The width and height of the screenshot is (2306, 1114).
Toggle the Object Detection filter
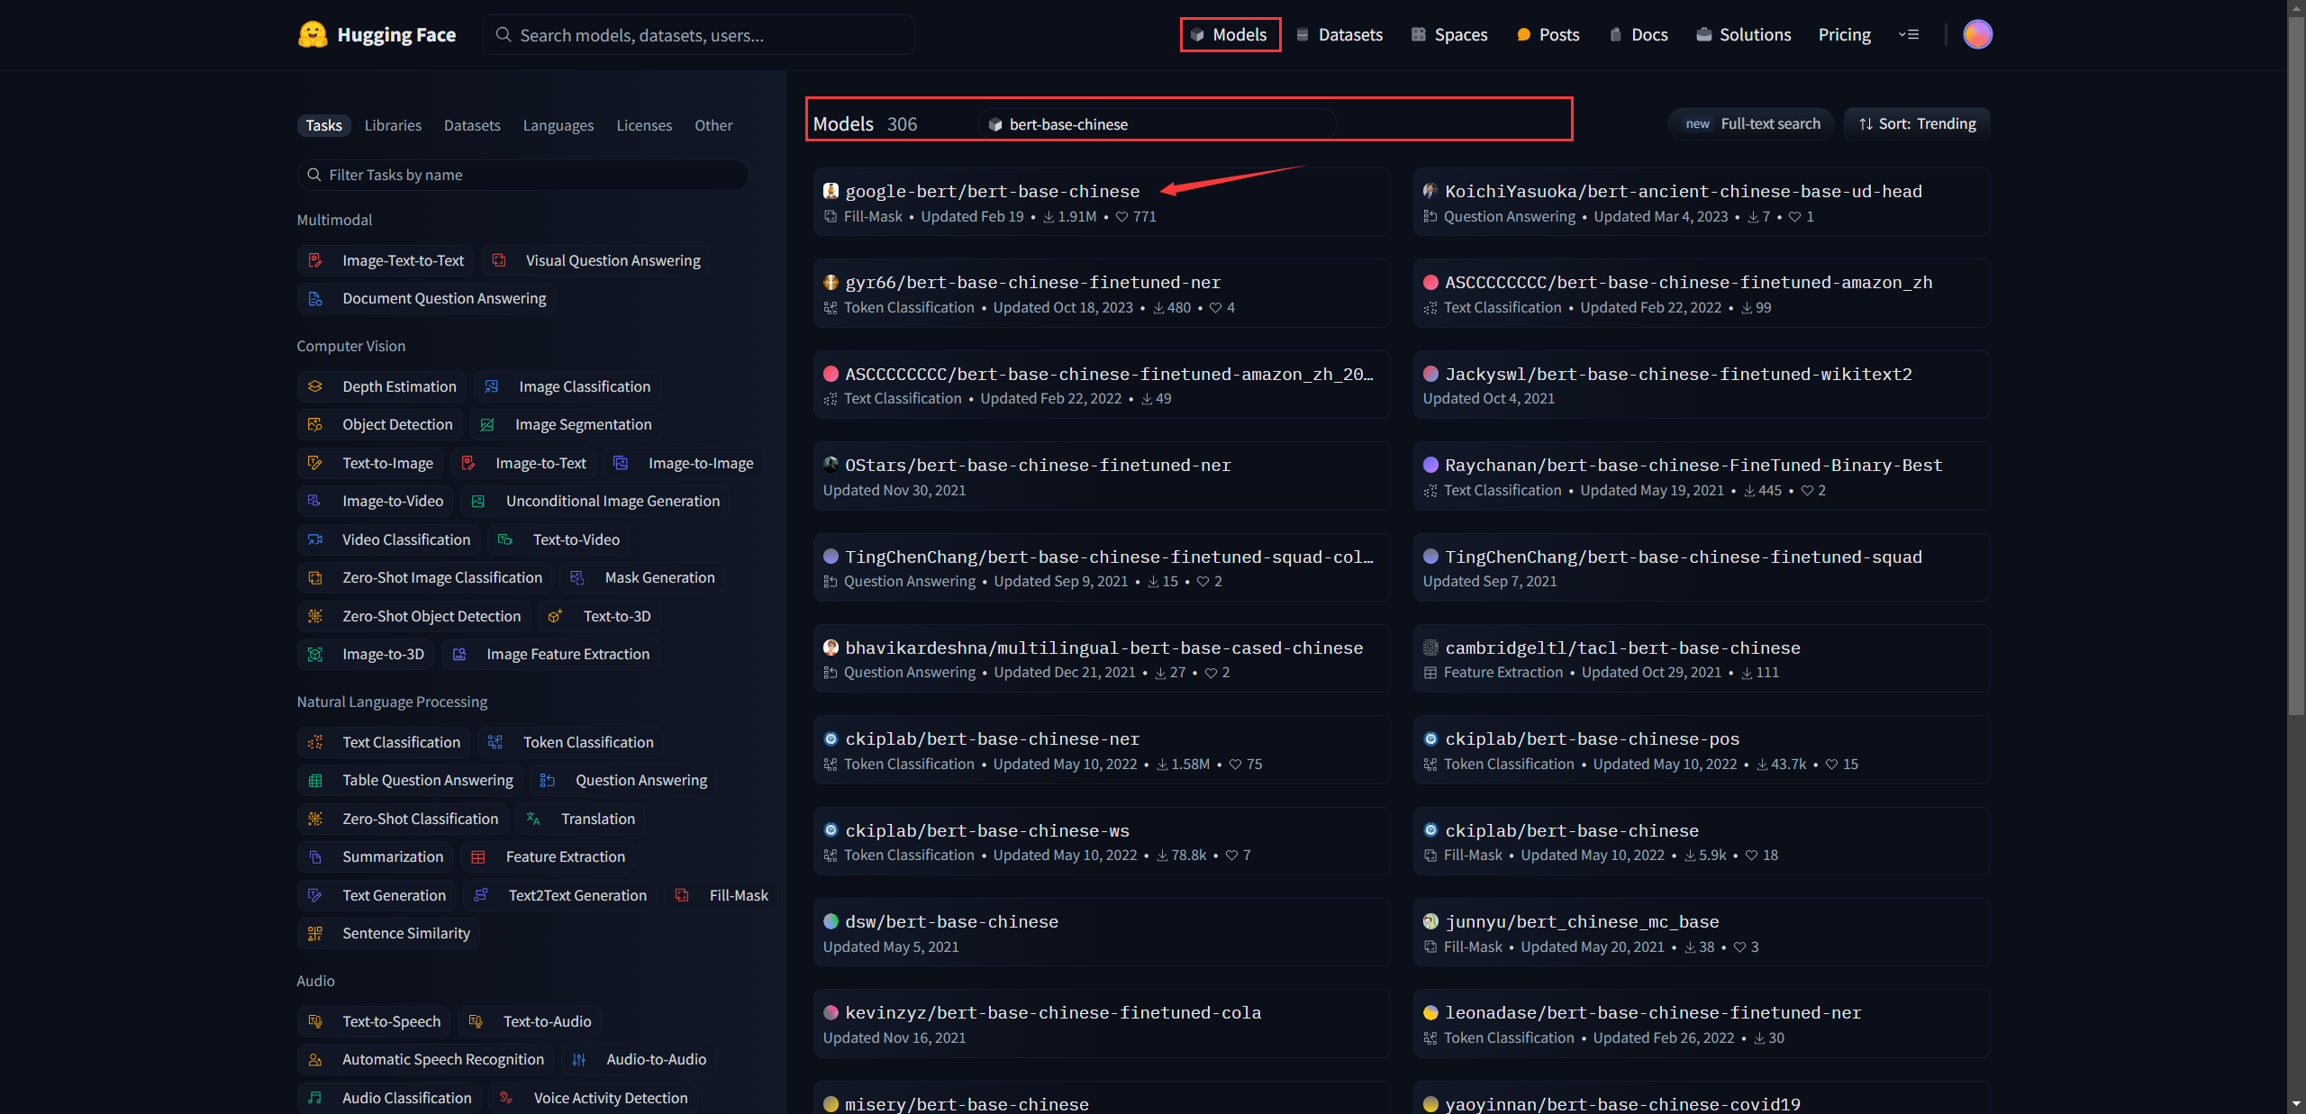coord(379,424)
